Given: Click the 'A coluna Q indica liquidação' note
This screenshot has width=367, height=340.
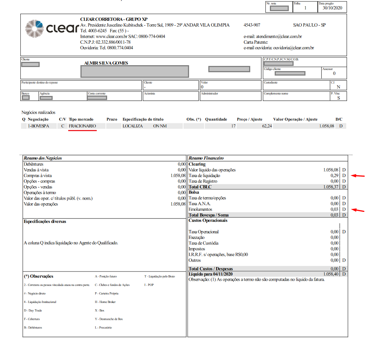Looking at the screenshot, I should [71, 243].
